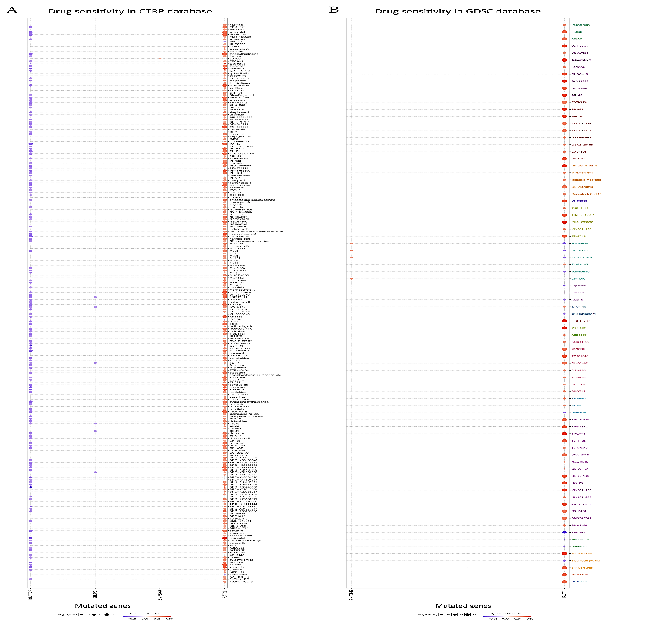Click the 'FAT1' axis label in GDSC panel
This screenshot has height=624, width=656.
[x=565, y=594]
